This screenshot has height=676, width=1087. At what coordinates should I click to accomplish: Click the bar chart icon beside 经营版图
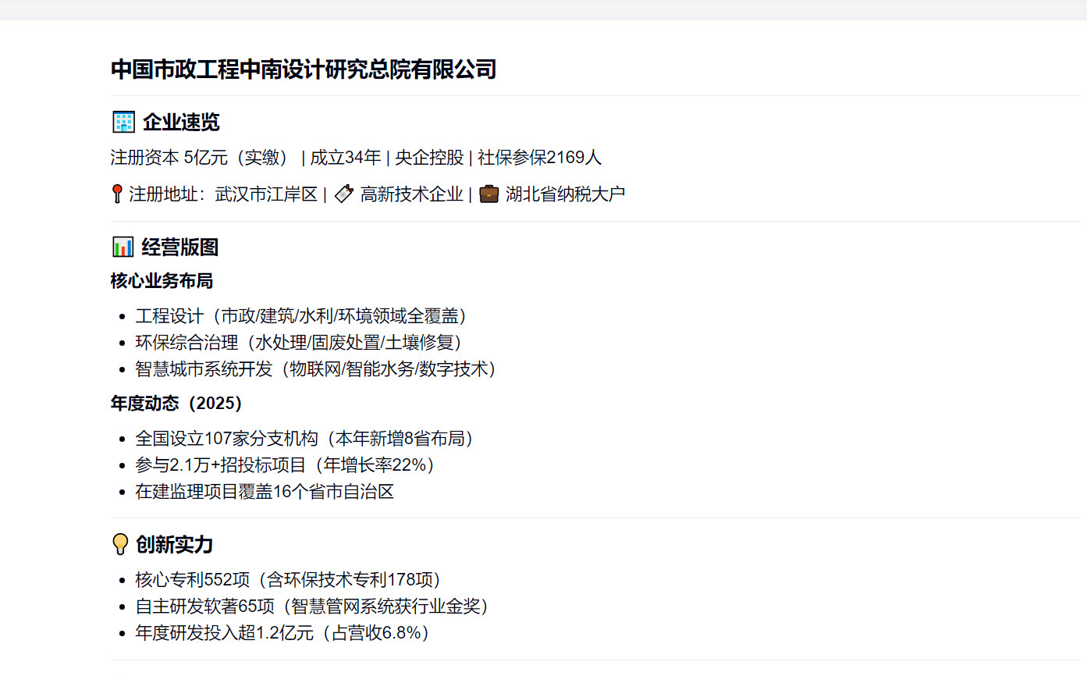(123, 247)
